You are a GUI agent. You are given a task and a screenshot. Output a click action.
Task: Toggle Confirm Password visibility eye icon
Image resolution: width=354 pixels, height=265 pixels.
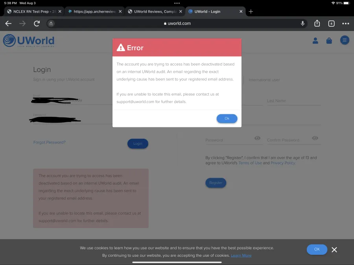pyautogui.click(x=315, y=138)
